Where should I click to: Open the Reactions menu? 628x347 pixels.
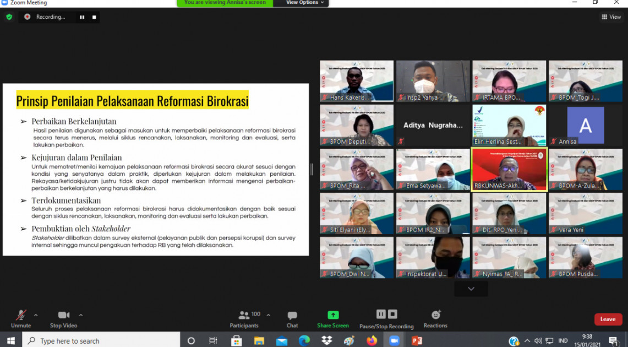435,316
